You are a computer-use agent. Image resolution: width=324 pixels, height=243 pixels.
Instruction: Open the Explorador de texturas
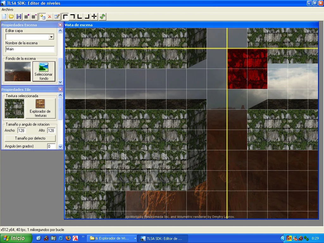[40, 108]
